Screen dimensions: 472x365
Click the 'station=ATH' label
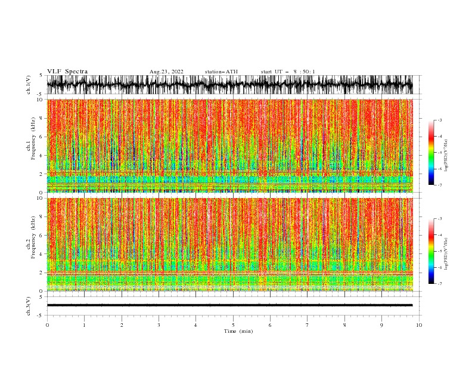point(221,72)
